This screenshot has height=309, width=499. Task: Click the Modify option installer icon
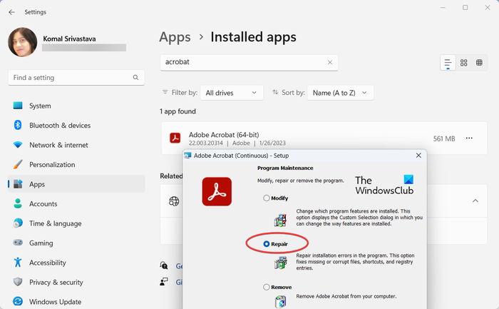(280, 220)
